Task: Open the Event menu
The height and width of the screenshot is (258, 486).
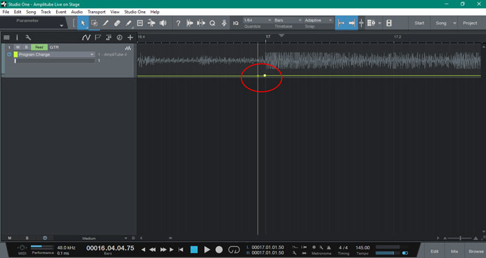Action: (61, 12)
